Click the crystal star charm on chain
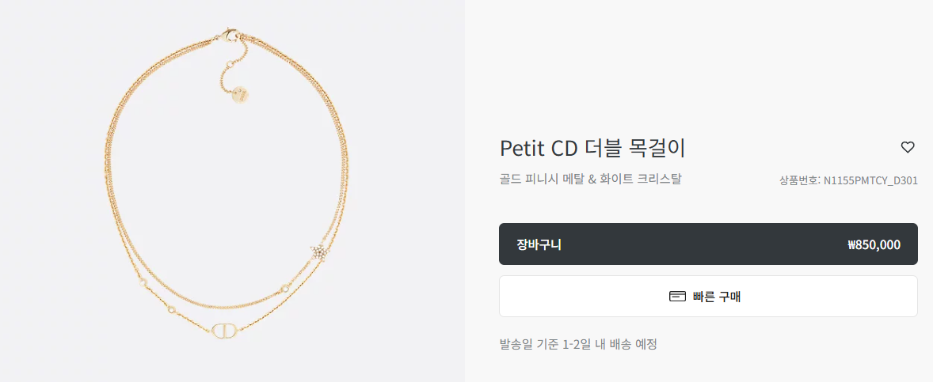 pyautogui.click(x=318, y=252)
